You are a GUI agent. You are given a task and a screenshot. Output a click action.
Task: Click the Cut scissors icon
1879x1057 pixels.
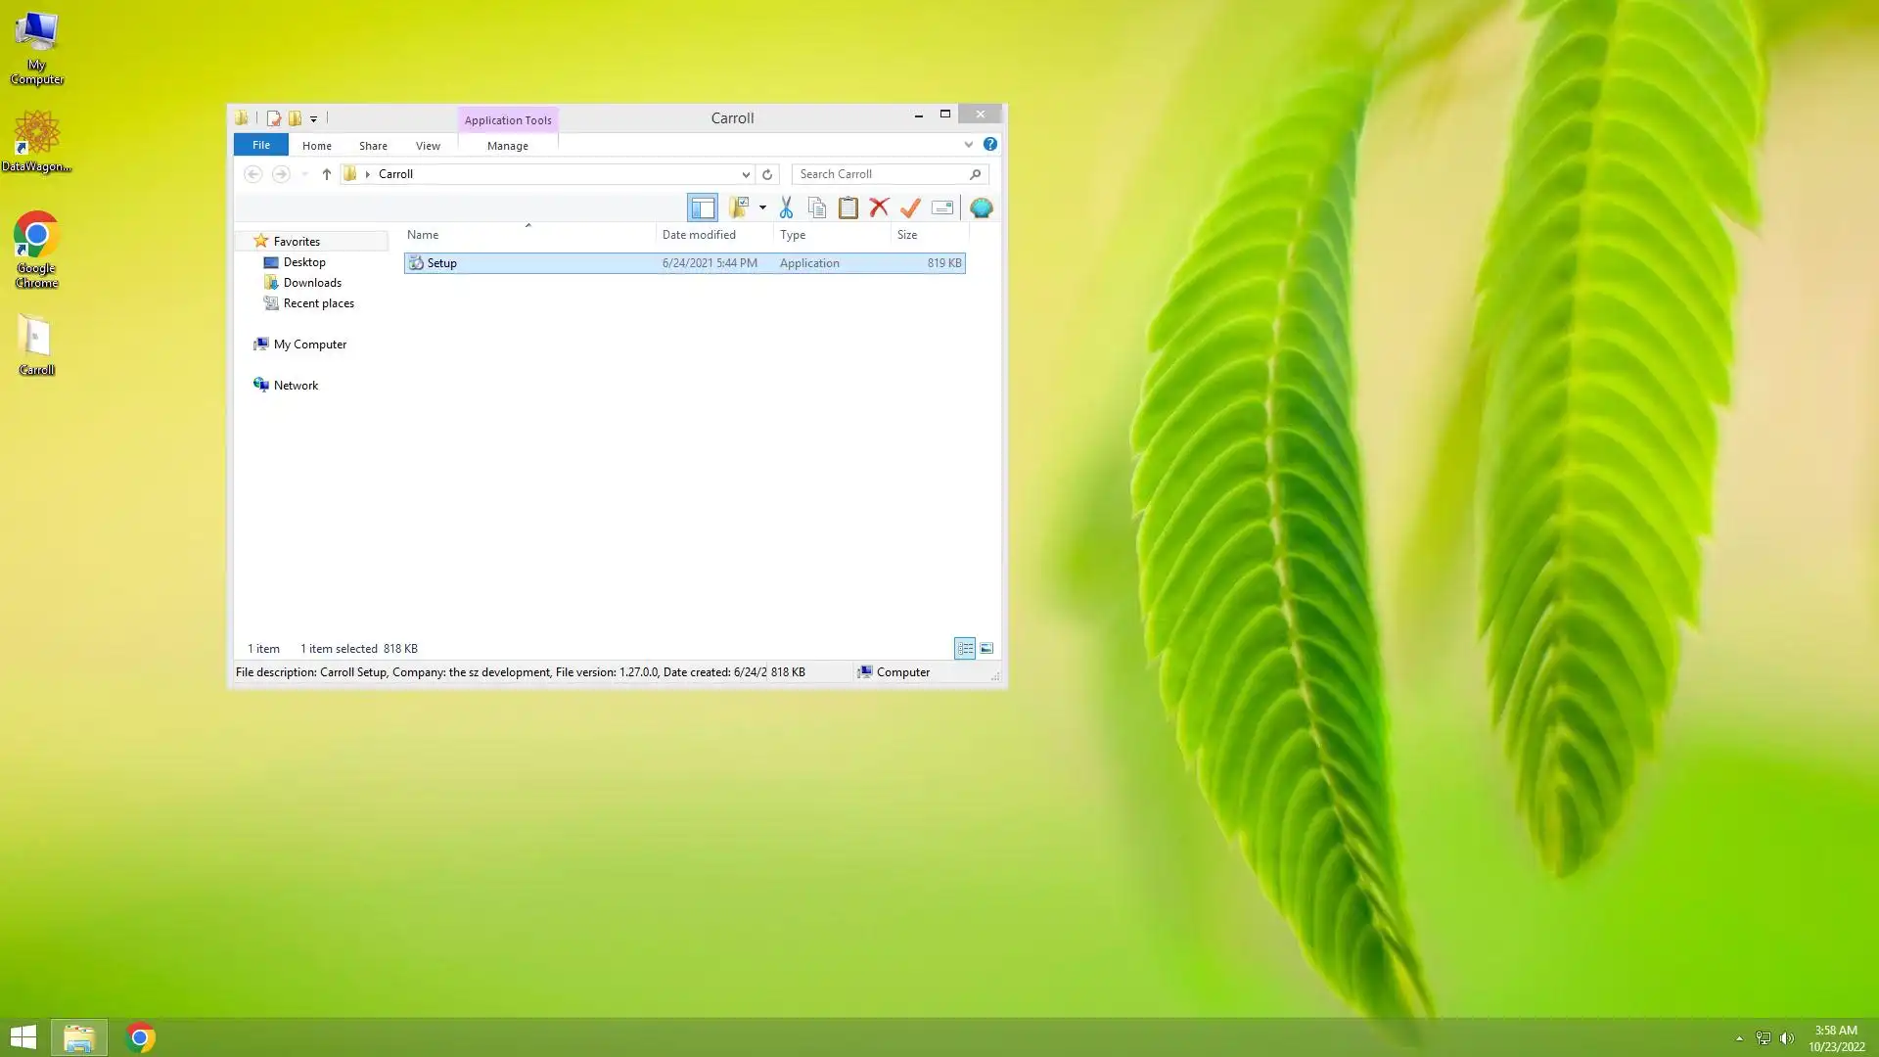click(786, 207)
